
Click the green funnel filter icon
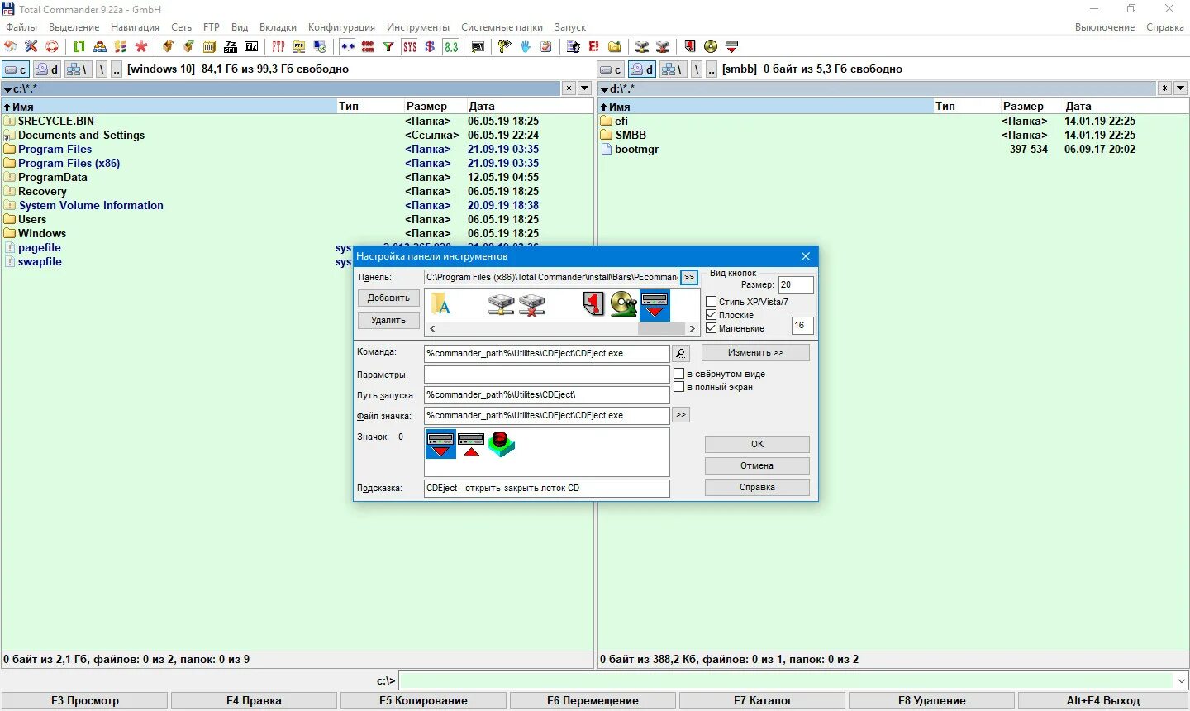[x=388, y=46]
